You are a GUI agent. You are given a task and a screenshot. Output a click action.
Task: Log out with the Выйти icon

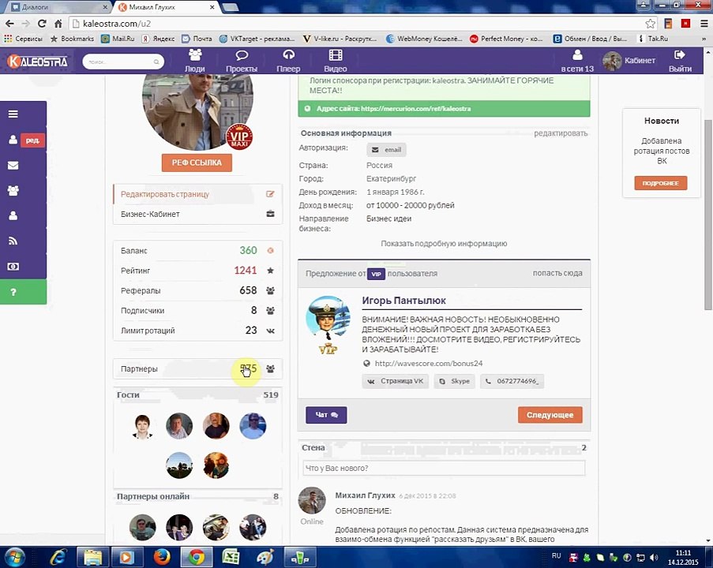pyautogui.click(x=680, y=61)
